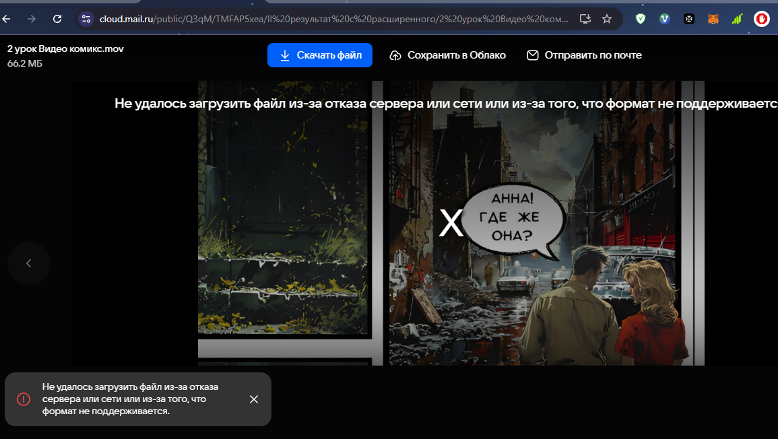This screenshot has width=778, height=439.
Task: Click the error banner text over the preview
Action: [x=446, y=103]
